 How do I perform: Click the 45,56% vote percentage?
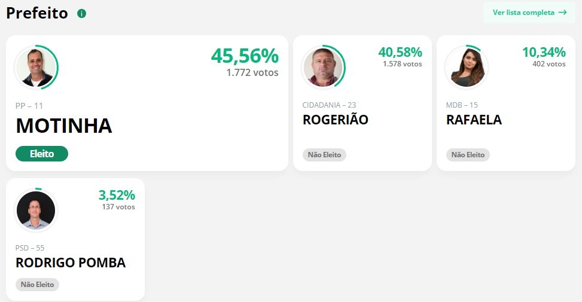pyautogui.click(x=245, y=56)
